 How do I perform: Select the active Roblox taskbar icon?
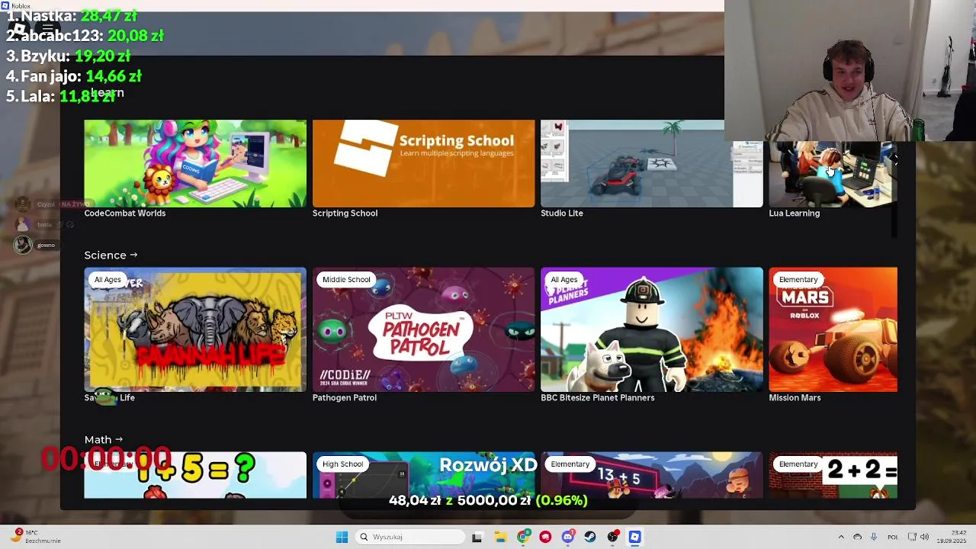click(x=634, y=537)
